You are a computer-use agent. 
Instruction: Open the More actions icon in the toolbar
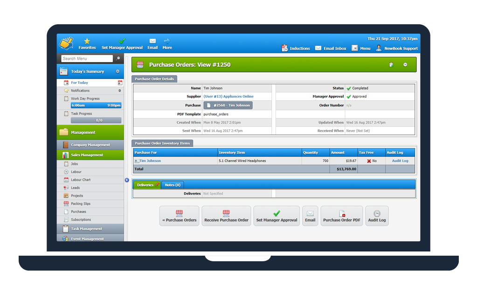(x=167, y=43)
